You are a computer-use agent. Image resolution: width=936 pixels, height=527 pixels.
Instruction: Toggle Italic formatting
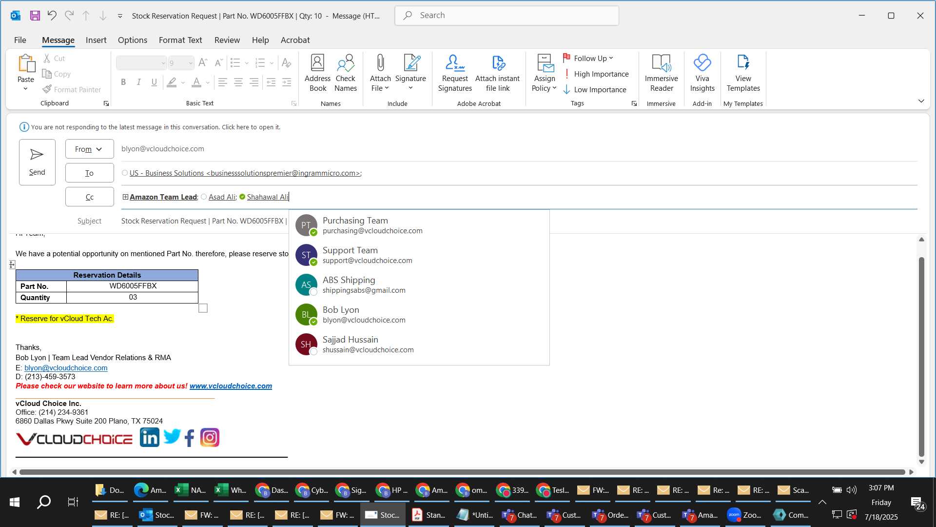pyautogui.click(x=138, y=82)
